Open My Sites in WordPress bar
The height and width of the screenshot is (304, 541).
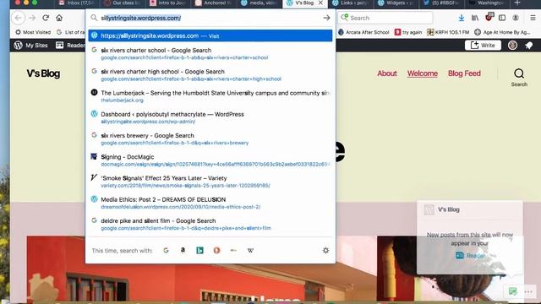pyautogui.click(x=30, y=45)
